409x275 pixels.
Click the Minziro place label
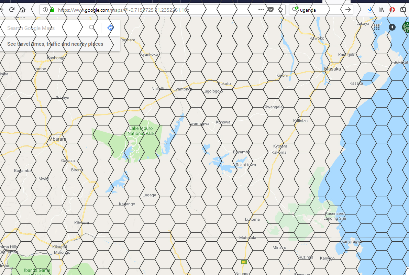click(x=279, y=247)
